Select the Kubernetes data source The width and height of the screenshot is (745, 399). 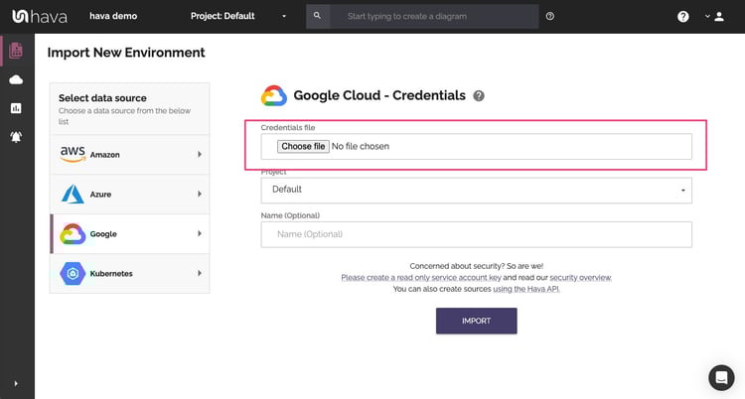click(x=130, y=273)
